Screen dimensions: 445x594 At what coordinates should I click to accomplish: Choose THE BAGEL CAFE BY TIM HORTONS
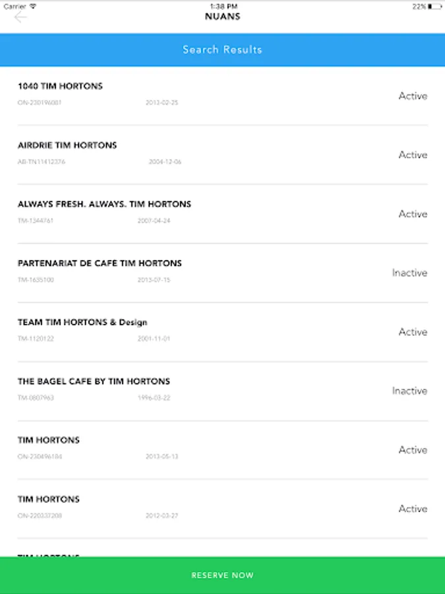[x=94, y=381]
